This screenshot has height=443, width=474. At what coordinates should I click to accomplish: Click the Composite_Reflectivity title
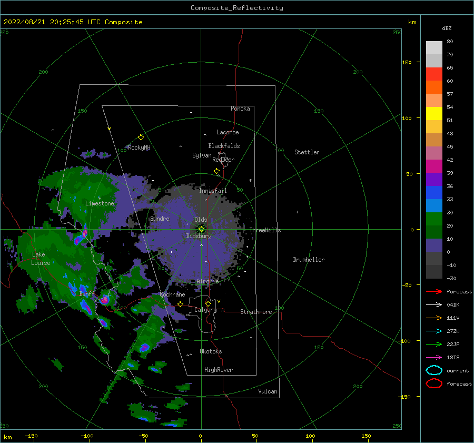click(237, 8)
